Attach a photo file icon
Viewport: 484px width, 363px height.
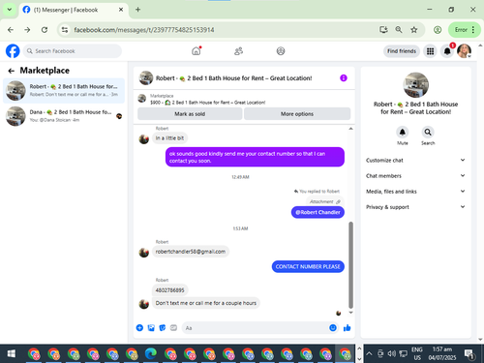(x=151, y=328)
